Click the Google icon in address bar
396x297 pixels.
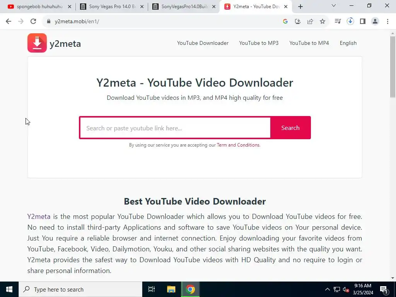(x=285, y=22)
